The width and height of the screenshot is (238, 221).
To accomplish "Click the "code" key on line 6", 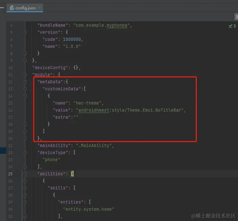I will pyautogui.click(x=50, y=39).
